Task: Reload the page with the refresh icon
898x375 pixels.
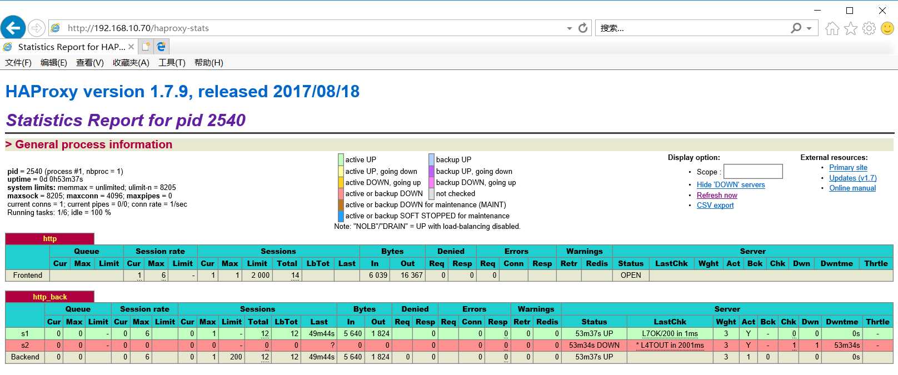Action: pyautogui.click(x=583, y=28)
